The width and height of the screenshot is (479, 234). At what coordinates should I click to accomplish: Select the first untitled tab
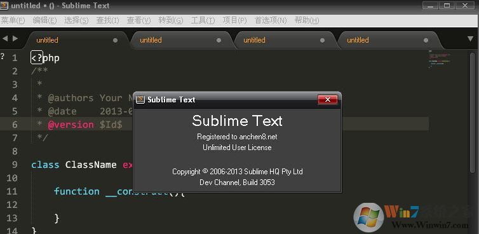click(x=76, y=40)
